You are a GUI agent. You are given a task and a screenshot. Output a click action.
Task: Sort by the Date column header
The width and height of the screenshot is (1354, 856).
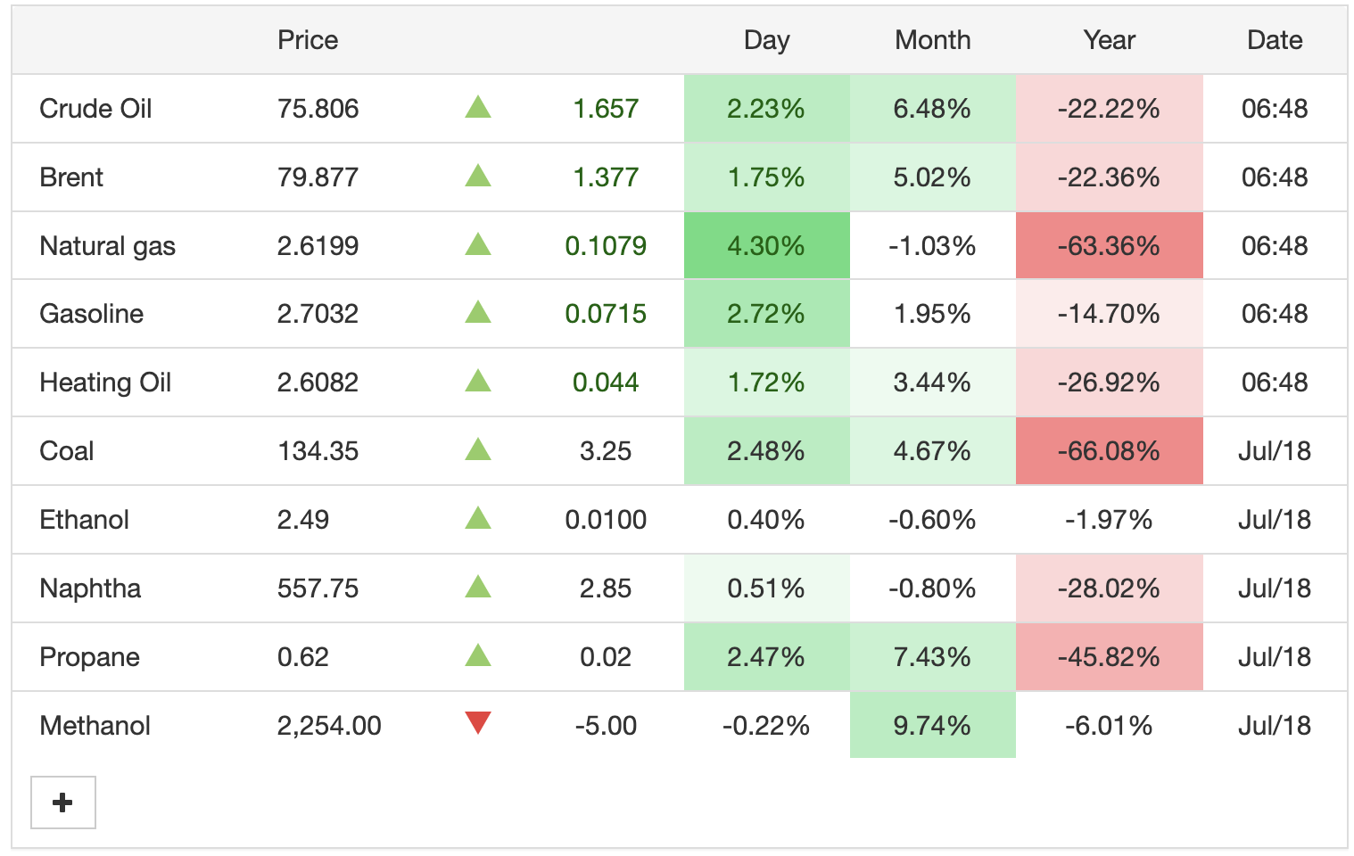click(x=1275, y=40)
